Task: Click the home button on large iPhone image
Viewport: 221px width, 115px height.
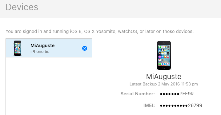Action: (x=164, y=68)
